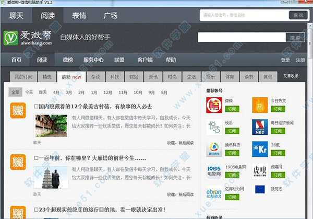Click the 文章收录 link

[291, 76]
